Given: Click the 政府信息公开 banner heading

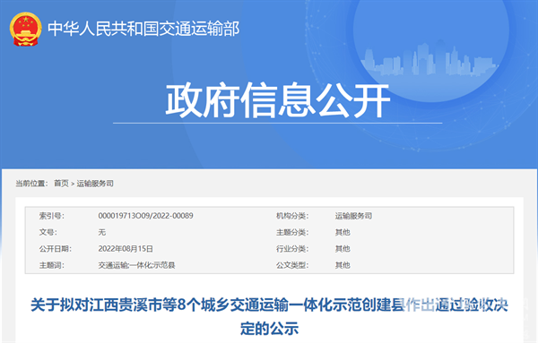Looking at the screenshot, I should point(278,100).
